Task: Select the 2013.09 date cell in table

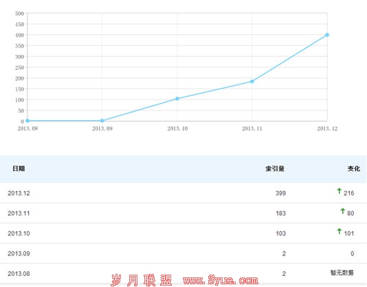Action: [19, 253]
